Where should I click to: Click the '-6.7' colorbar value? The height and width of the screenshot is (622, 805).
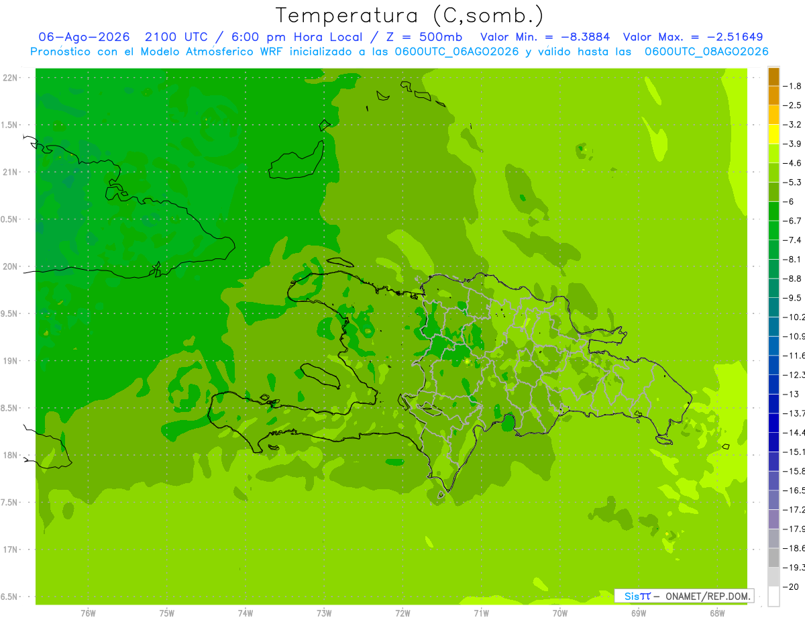pyautogui.click(x=794, y=221)
